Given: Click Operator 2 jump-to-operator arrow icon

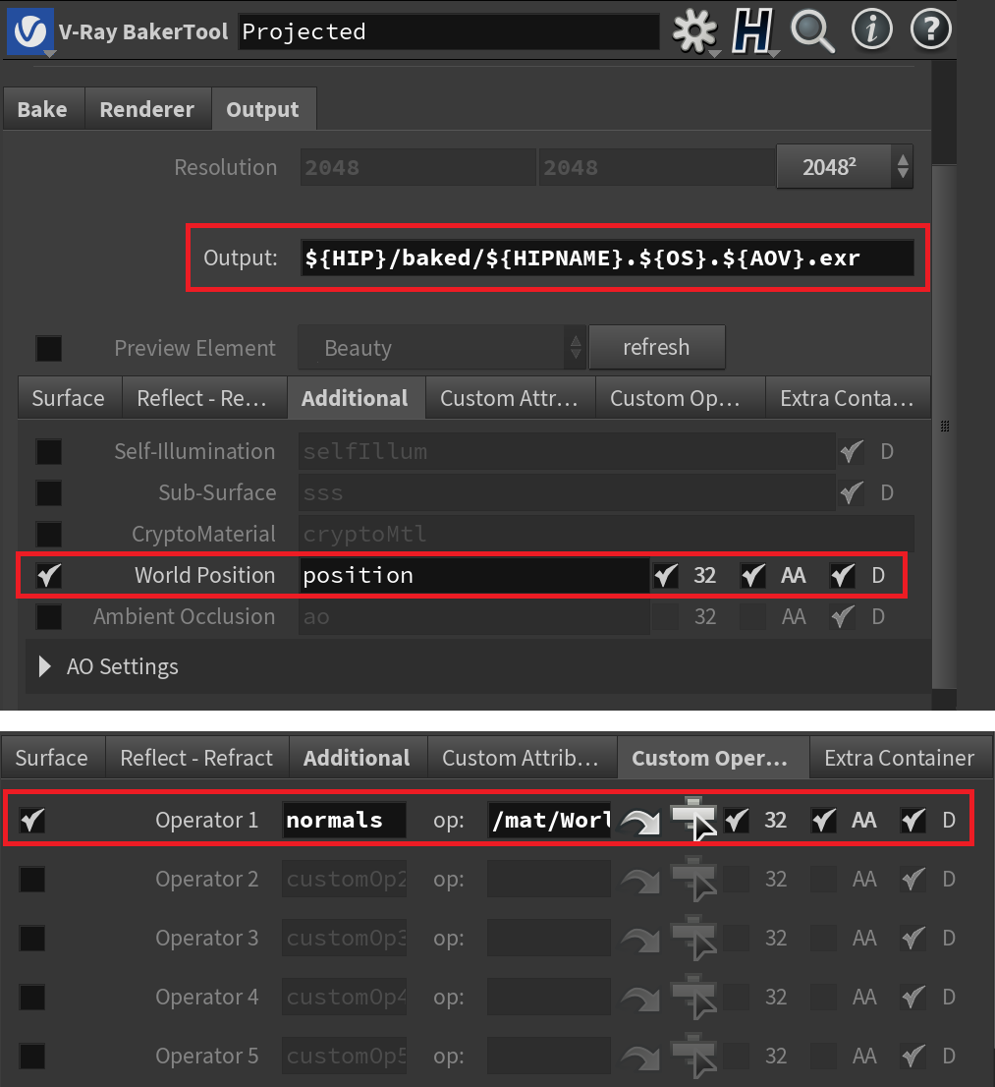Looking at the screenshot, I should coord(640,880).
